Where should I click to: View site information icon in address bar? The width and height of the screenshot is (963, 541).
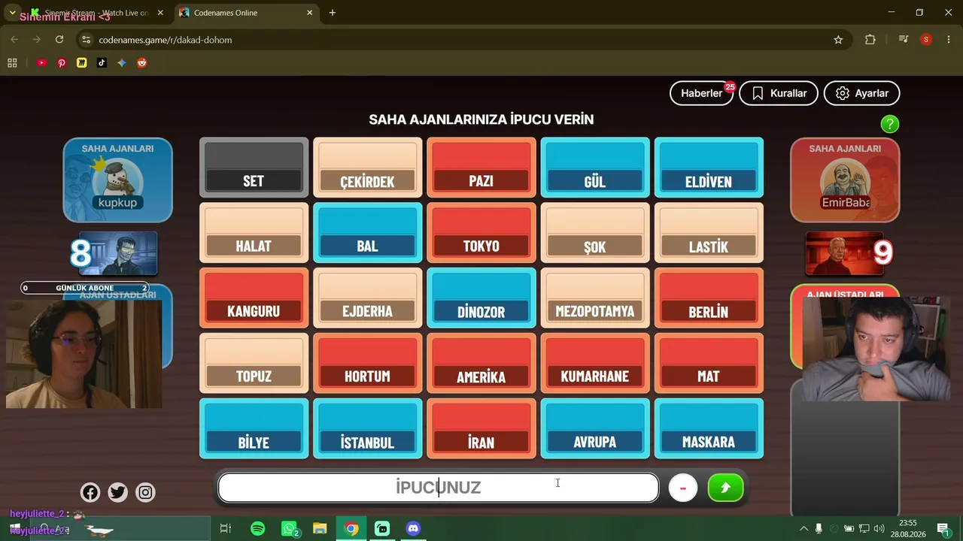coord(86,40)
